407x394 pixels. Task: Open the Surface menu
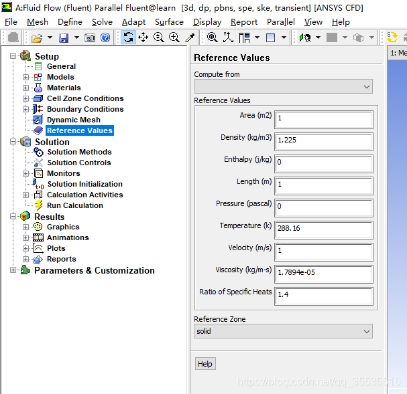[169, 22]
